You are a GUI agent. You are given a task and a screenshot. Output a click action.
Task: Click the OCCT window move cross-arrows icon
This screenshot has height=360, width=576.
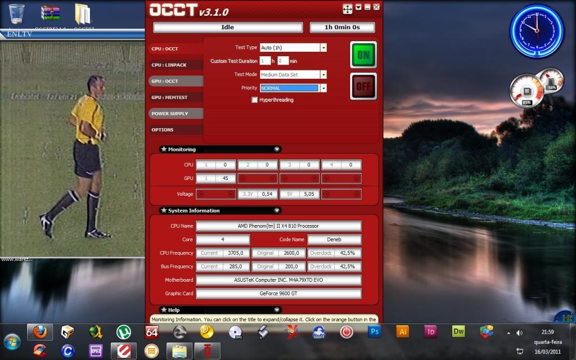coord(347,9)
